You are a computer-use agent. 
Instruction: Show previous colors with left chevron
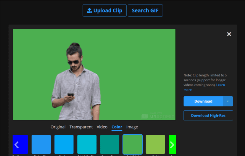pyautogui.click(x=16, y=145)
